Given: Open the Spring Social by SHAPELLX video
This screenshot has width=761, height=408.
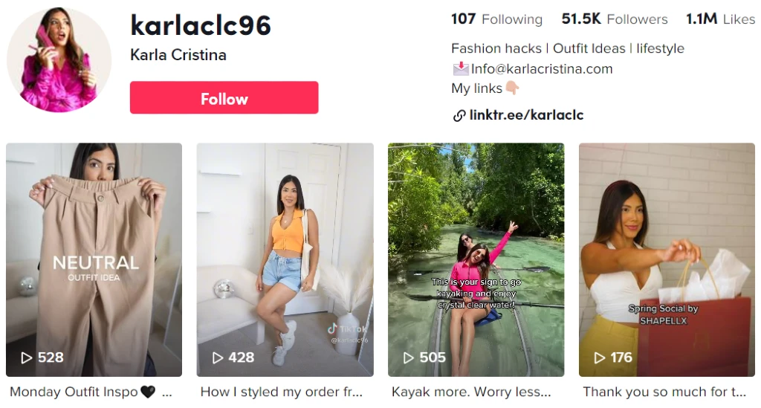Looking at the screenshot, I should click(x=667, y=259).
